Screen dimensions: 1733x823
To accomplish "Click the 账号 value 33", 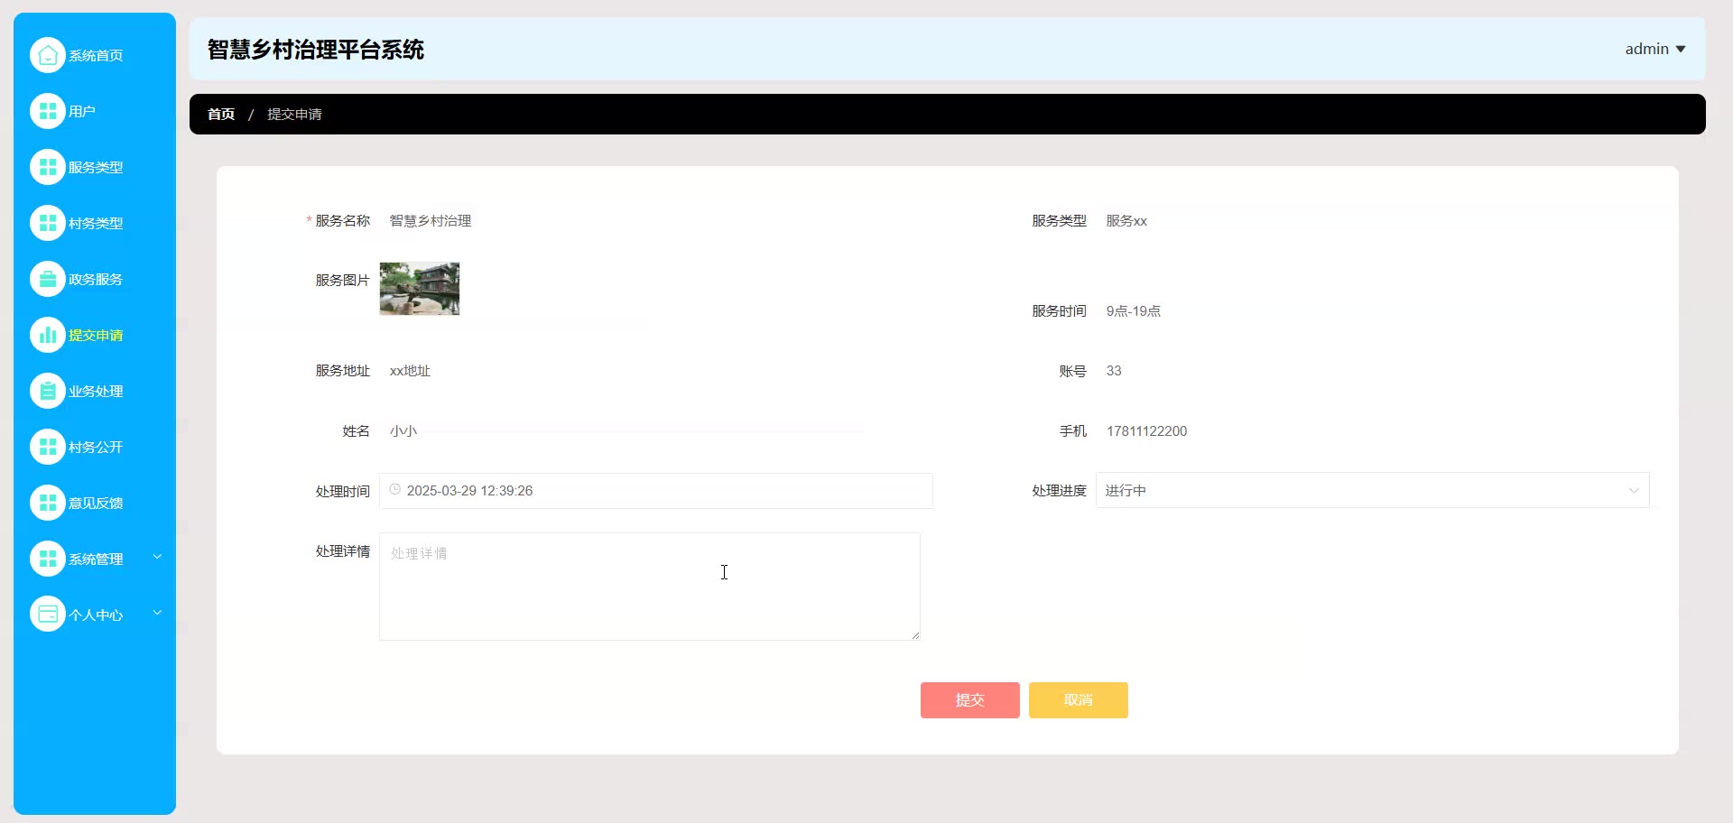I will [x=1114, y=371].
